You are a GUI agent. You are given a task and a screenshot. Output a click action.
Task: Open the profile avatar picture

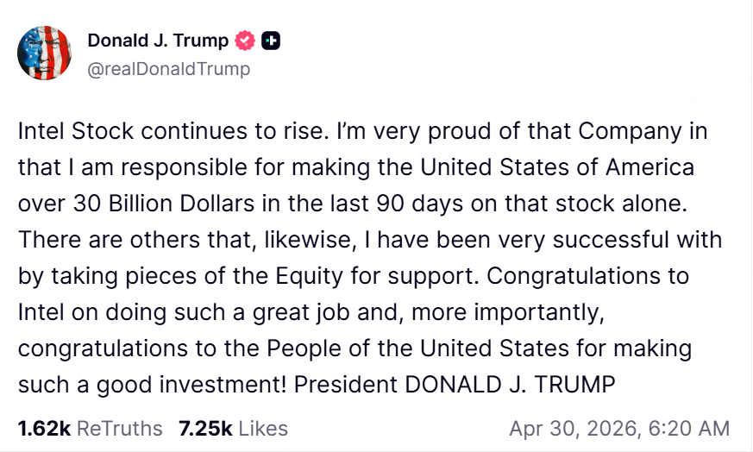(44, 53)
